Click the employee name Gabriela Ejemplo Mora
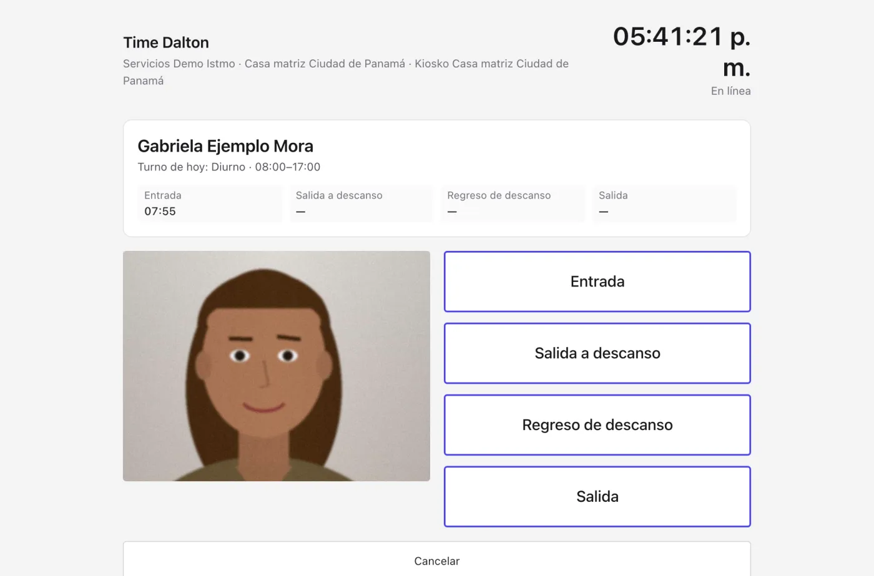The width and height of the screenshot is (874, 576). (x=225, y=146)
